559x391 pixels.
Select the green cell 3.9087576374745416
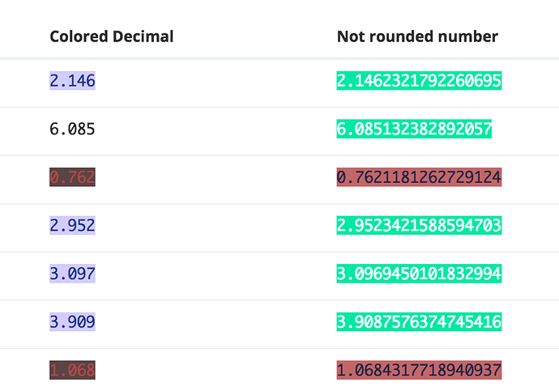tap(419, 321)
